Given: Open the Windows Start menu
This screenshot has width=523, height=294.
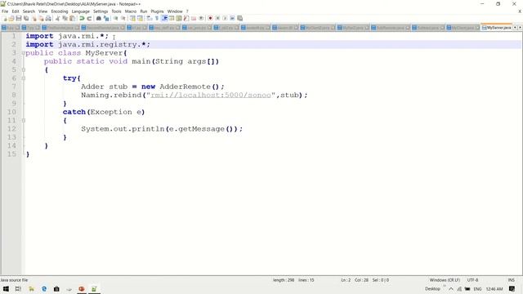Looking at the screenshot, I should 6,289.
